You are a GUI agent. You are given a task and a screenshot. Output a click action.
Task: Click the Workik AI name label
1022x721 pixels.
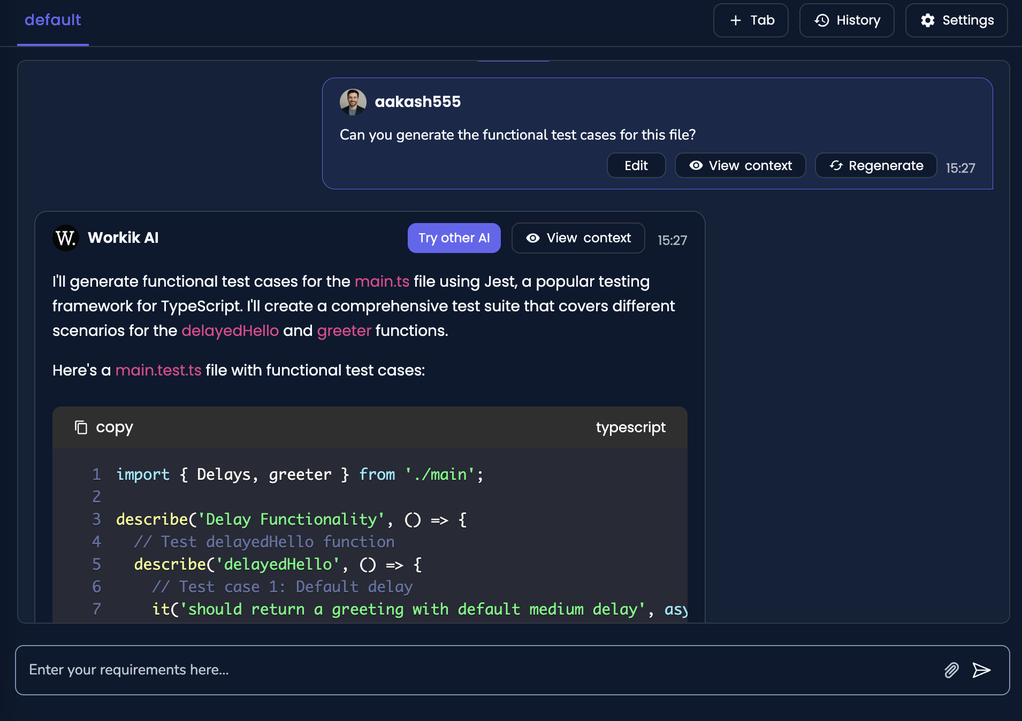coord(123,238)
